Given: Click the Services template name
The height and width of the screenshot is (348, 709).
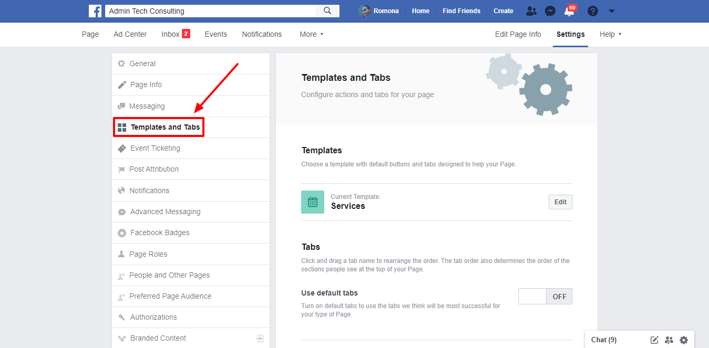Looking at the screenshot, I should coord(348,206).
